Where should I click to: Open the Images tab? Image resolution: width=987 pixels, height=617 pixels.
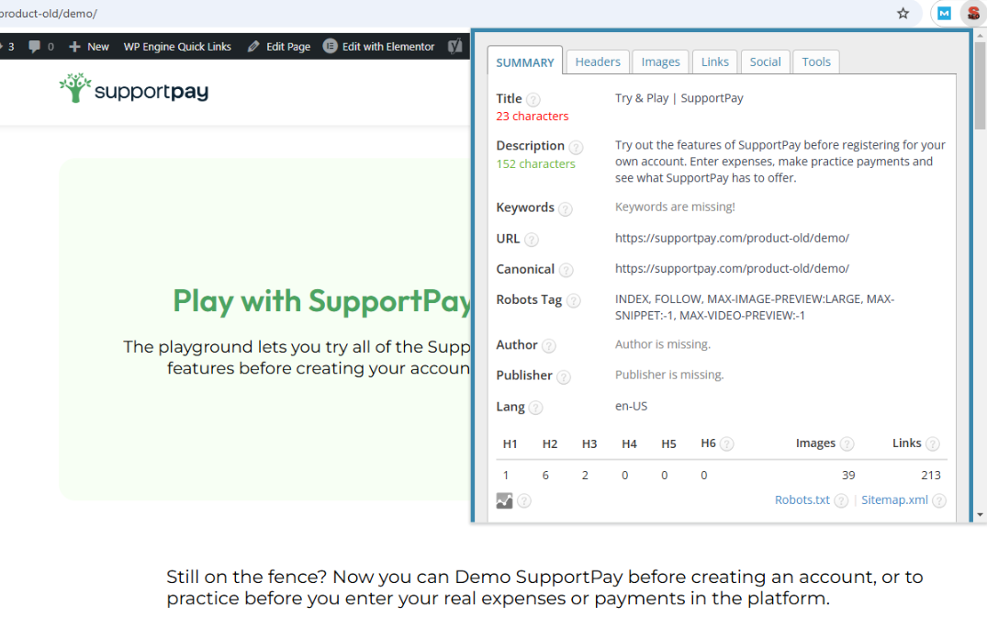[660, 62]
